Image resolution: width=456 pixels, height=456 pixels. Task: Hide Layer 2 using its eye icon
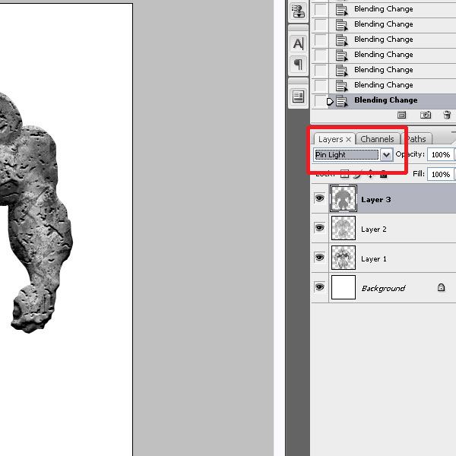tap(320, 228)
